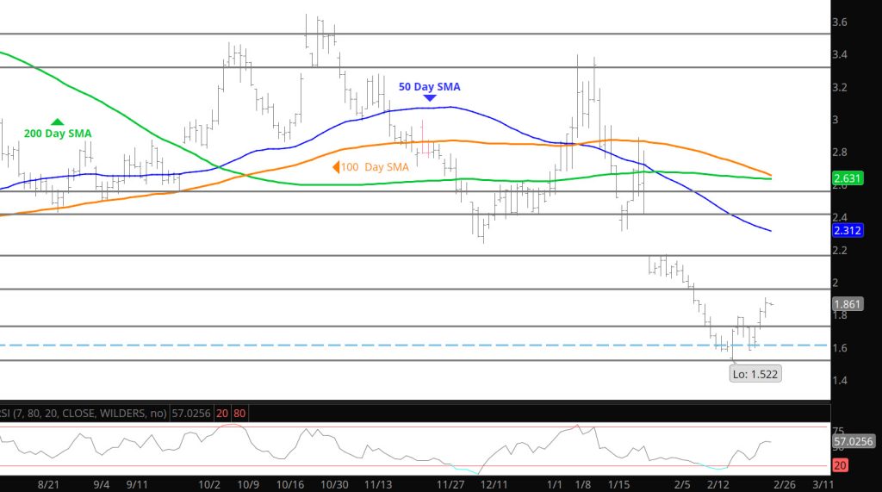This screenshot has height=492, width=882.
Task: Click the '50 Day SMA' text label
Action: (429, 87)
